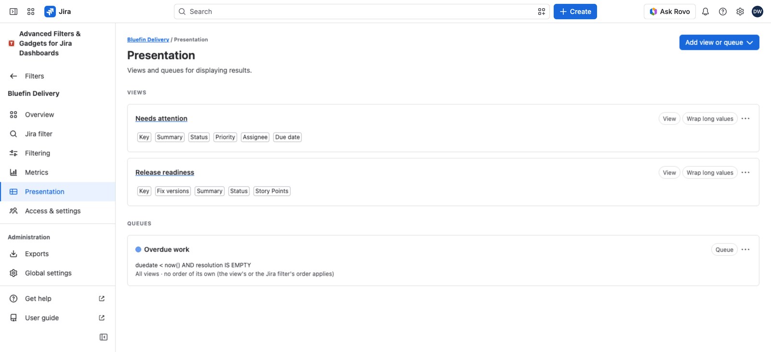
Task: Focus the Search input field
Action: [361, 12]
